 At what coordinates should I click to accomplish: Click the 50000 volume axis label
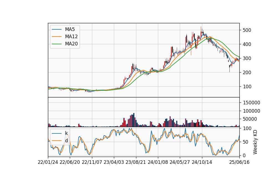coord(250,119)
